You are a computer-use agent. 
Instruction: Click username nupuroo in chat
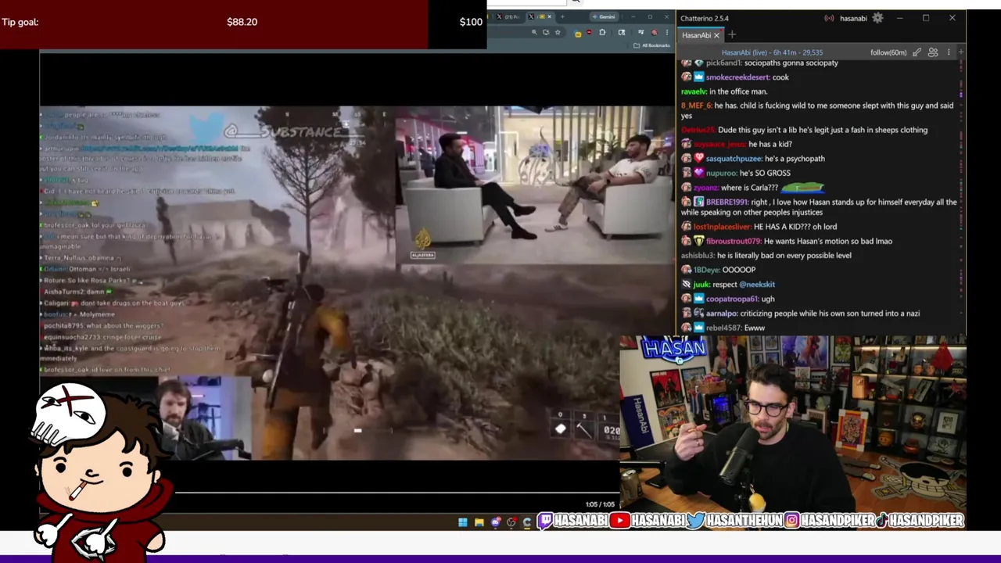click(x=721, y=173)
